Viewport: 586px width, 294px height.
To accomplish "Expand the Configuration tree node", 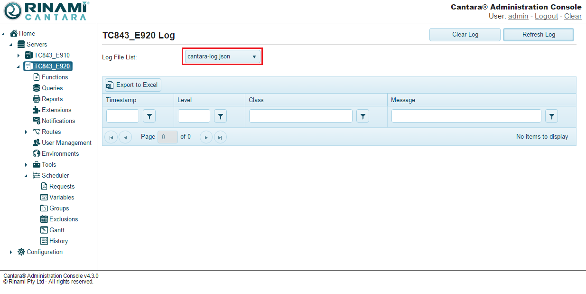I will [11, 252].
